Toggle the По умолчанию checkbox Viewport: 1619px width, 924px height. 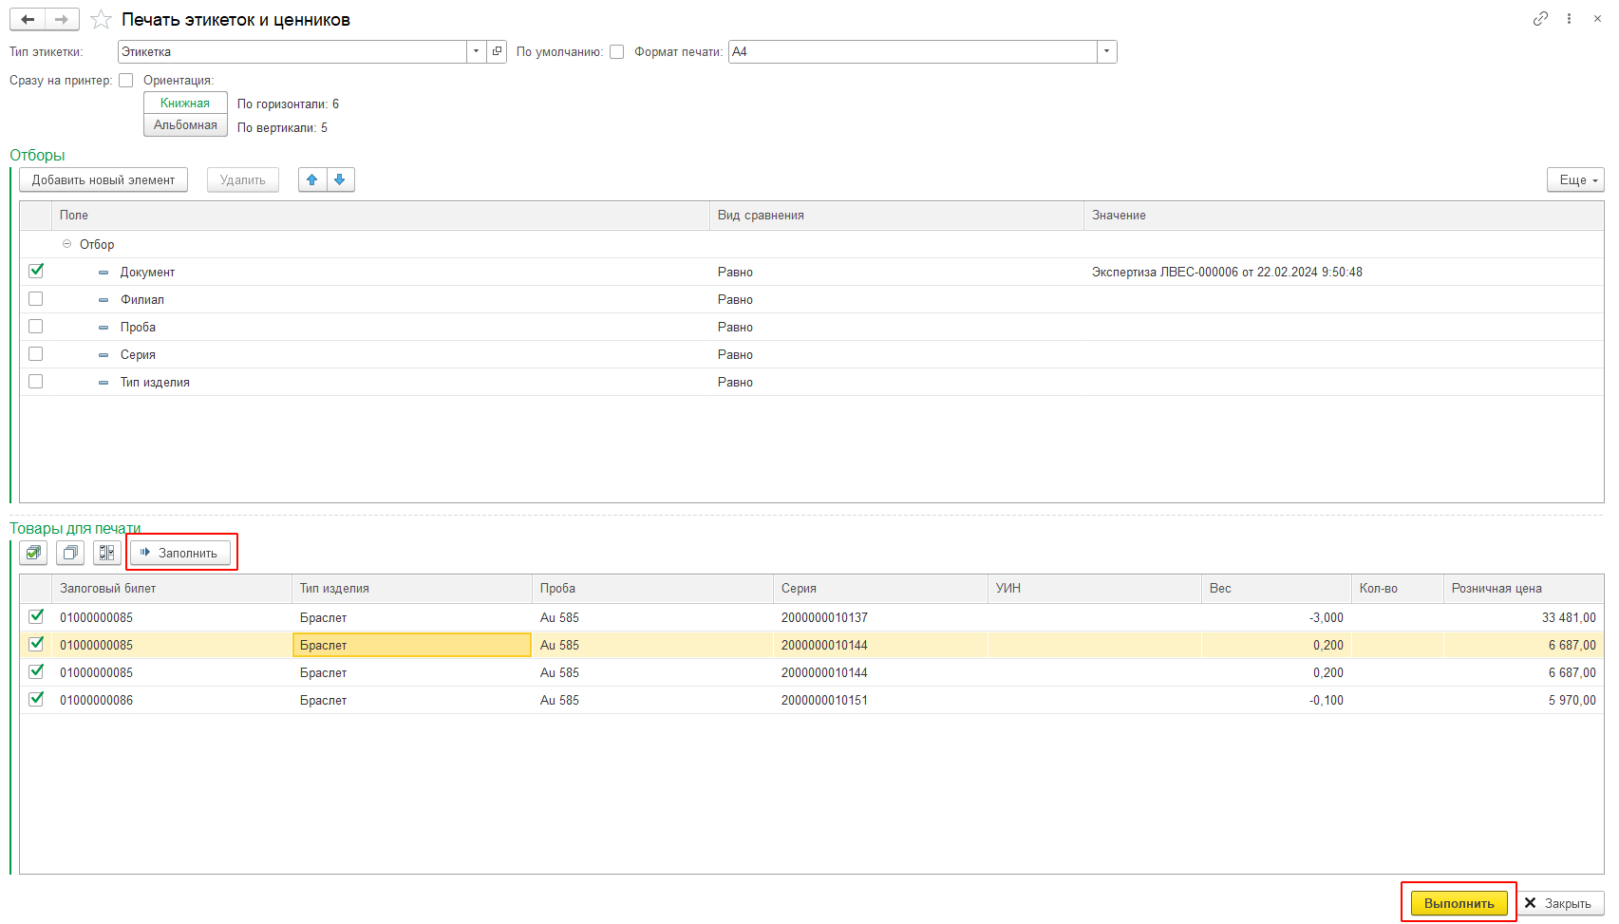click(x=617, y=52)
